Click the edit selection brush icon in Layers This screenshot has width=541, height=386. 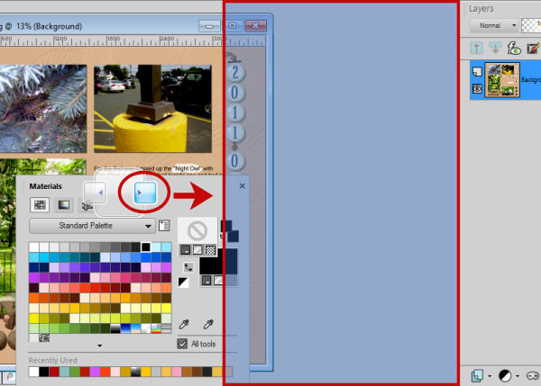coord(533,48)
